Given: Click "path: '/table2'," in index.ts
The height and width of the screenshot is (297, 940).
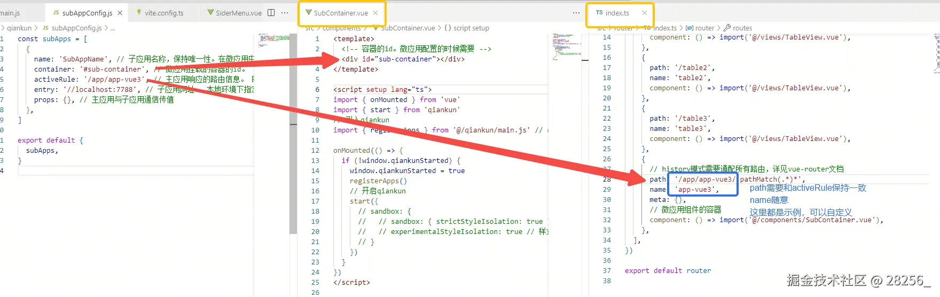Looking at the screenshot, I should coord(683,68).
